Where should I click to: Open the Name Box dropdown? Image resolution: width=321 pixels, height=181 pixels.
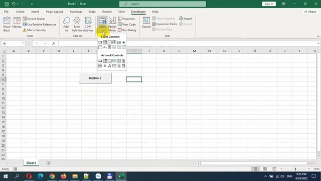click(x=23, y=43)
